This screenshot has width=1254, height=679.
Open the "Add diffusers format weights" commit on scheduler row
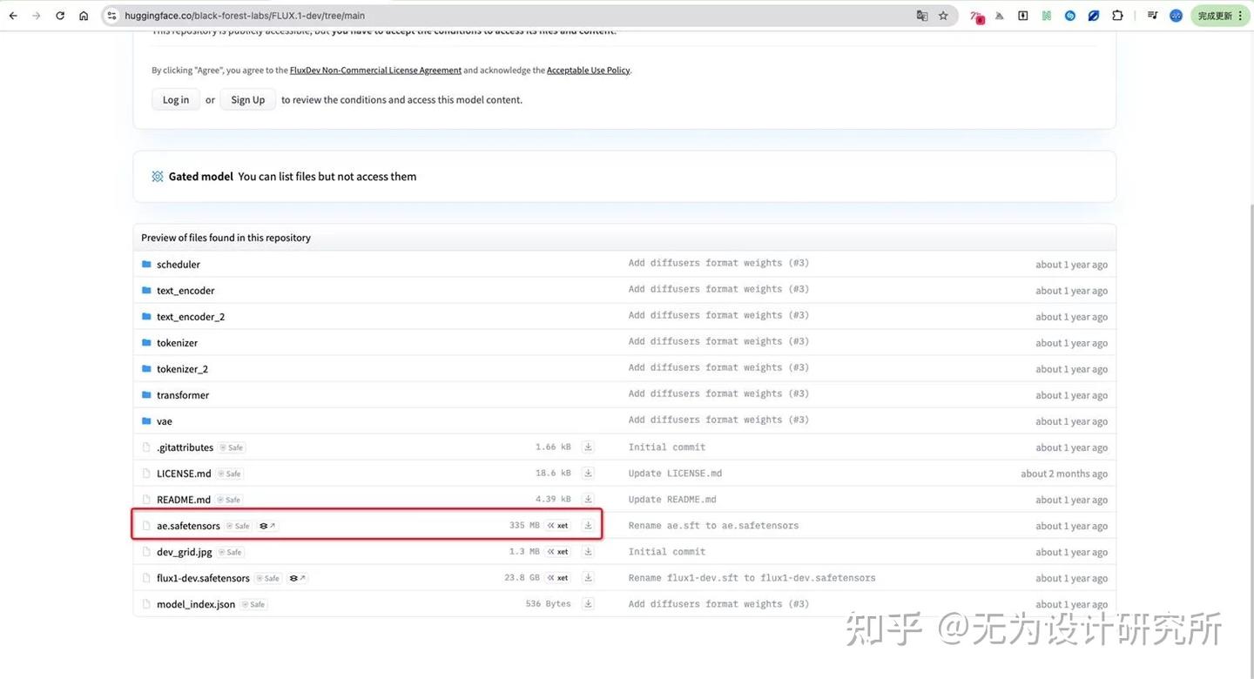pos(718,264)
